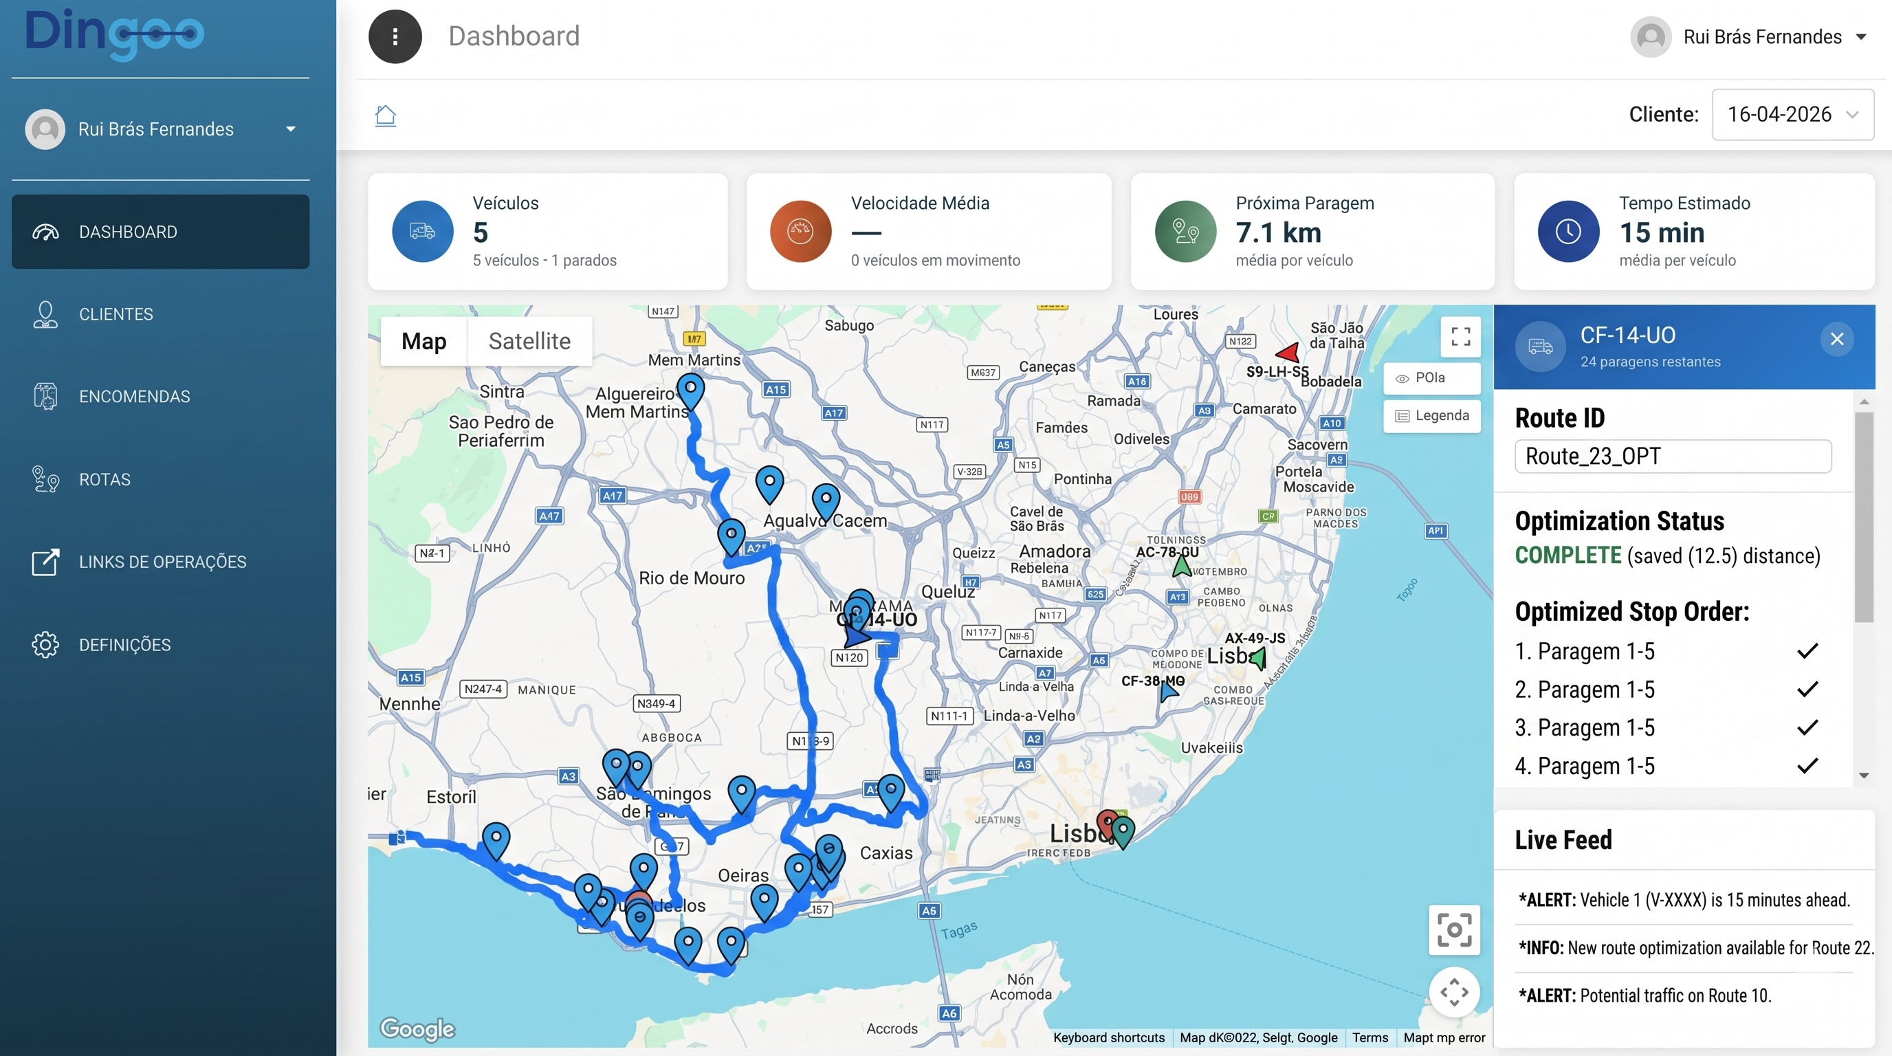1892x1056 pixels.
Task: Click the blue CF-38-MO vehicle marker
Action: point(1168,692)
